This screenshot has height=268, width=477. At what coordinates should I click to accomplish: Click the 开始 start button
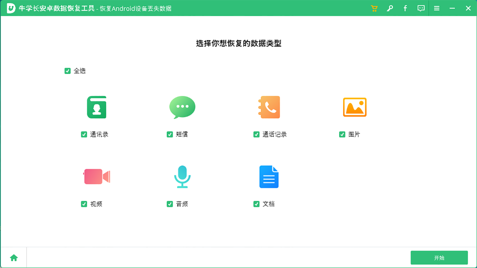[x=439, y=258]
